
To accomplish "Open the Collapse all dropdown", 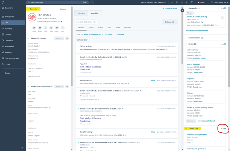I will pos(169,22).
